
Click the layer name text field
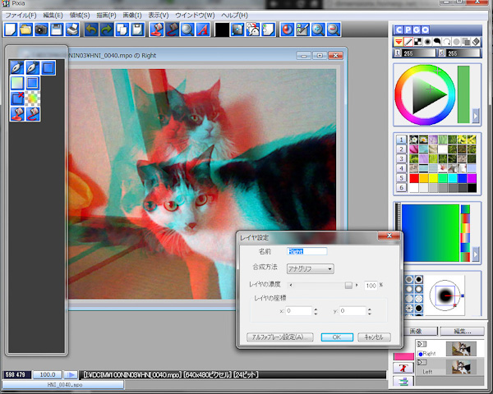pos(306,251)
